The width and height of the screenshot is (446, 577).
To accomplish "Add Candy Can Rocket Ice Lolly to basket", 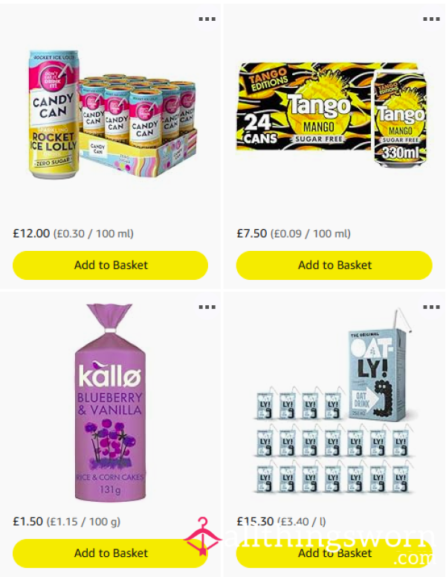I will 110,265.
